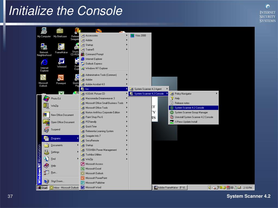The image size is (278, 208).
Task: Click Microsoft PowerPoint icon in Programs
Action: click(83, 178)
